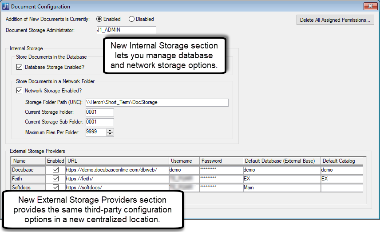Click Feith Default Catalog cell 'EX'

pyautogui.click(x=342, y=179)
